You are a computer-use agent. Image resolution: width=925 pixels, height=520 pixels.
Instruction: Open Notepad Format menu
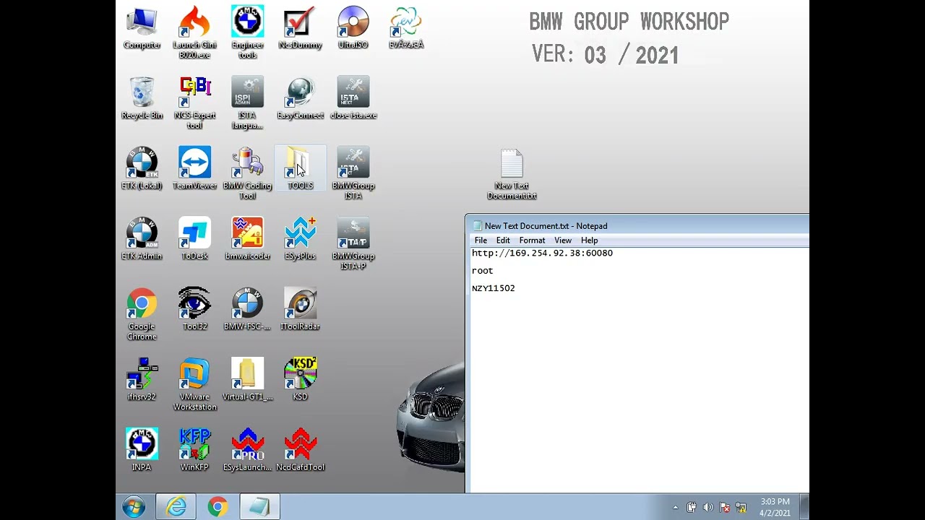pyautogui.click(x=532, y=240)
